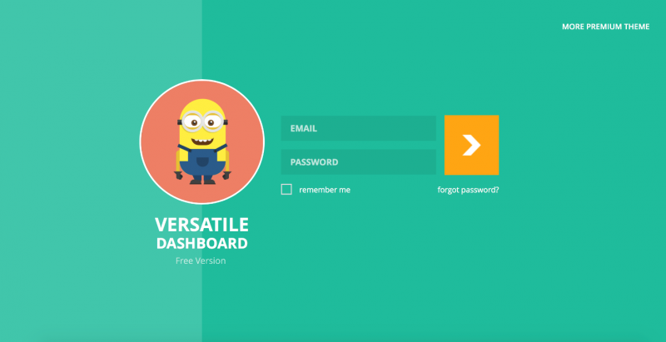This screenshot has height=342, width=666.
Task: Click the Free Version text
Action: point(201,260)
